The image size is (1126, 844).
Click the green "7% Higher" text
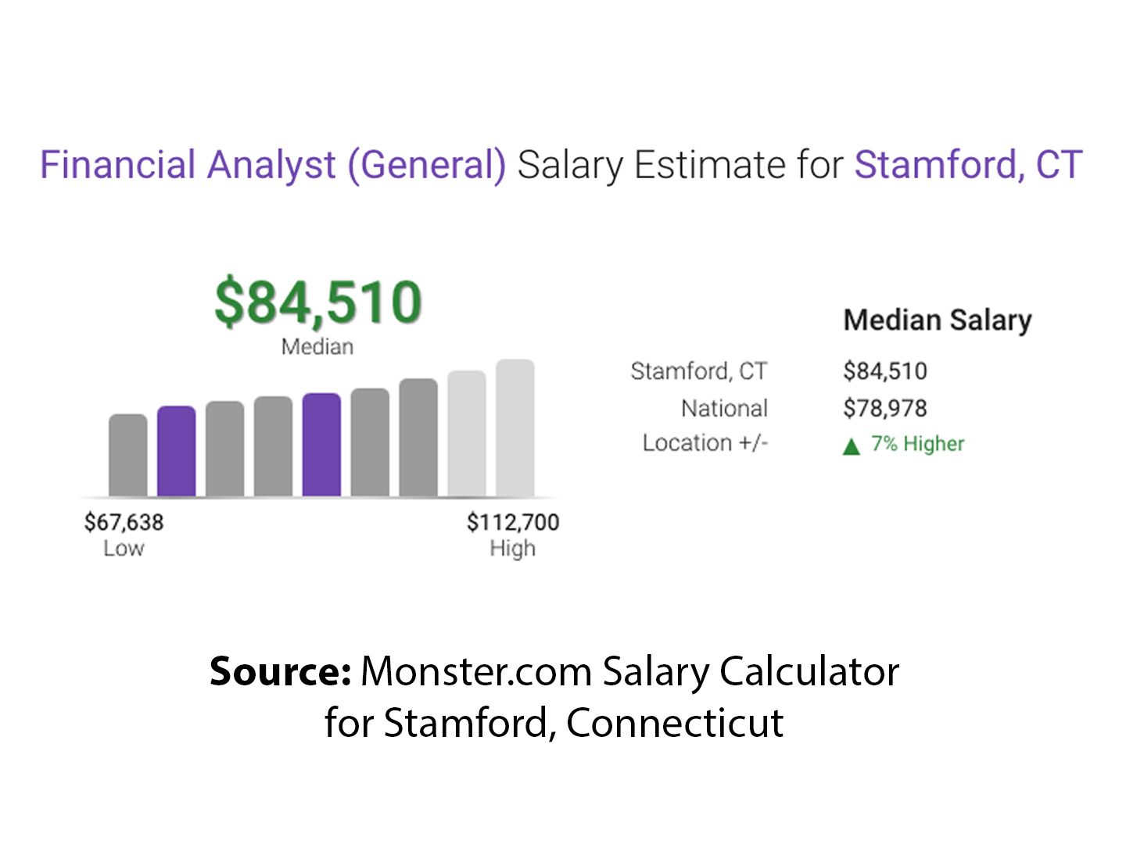pos(917,444)
